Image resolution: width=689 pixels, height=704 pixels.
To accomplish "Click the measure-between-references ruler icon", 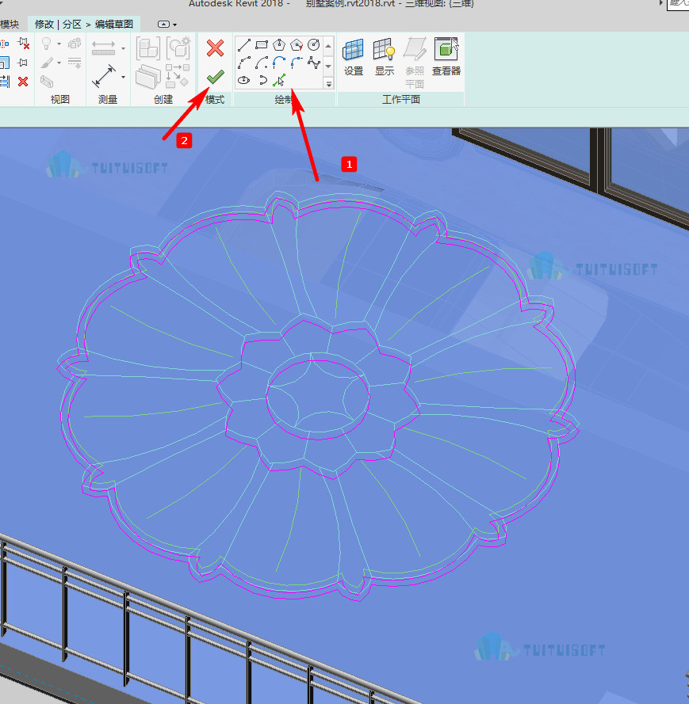I will click(103, 48).
